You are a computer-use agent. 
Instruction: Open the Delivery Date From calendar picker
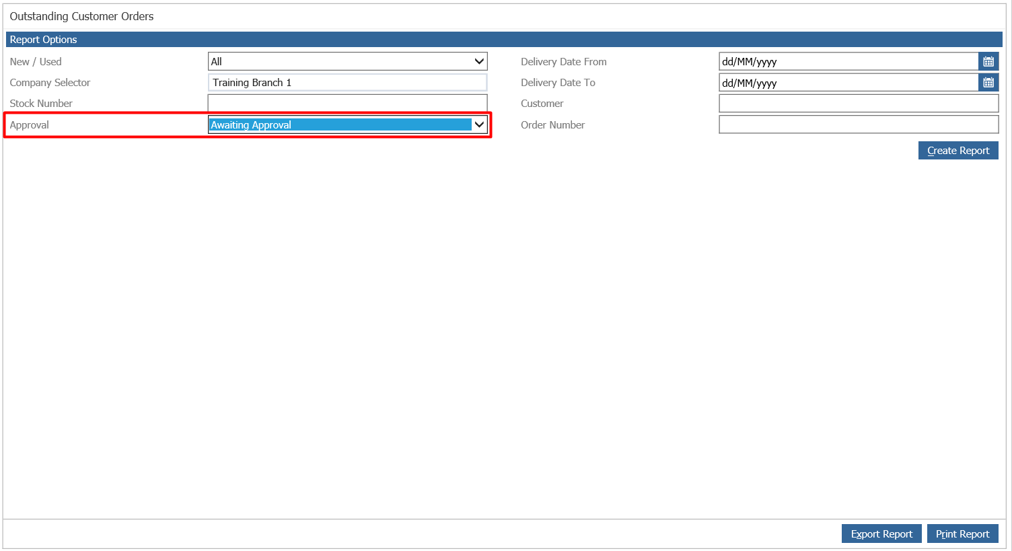click(988, 62)
